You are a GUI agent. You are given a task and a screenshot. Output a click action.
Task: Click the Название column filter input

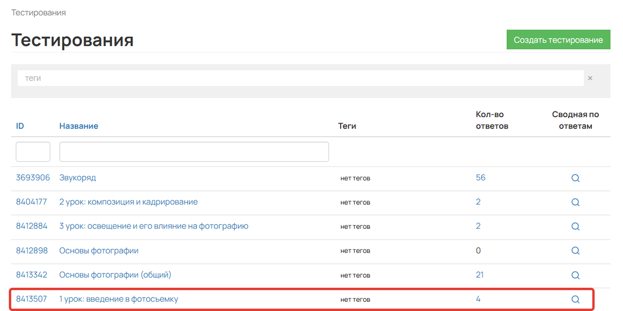pyautogui.click(x=194, y=152)
